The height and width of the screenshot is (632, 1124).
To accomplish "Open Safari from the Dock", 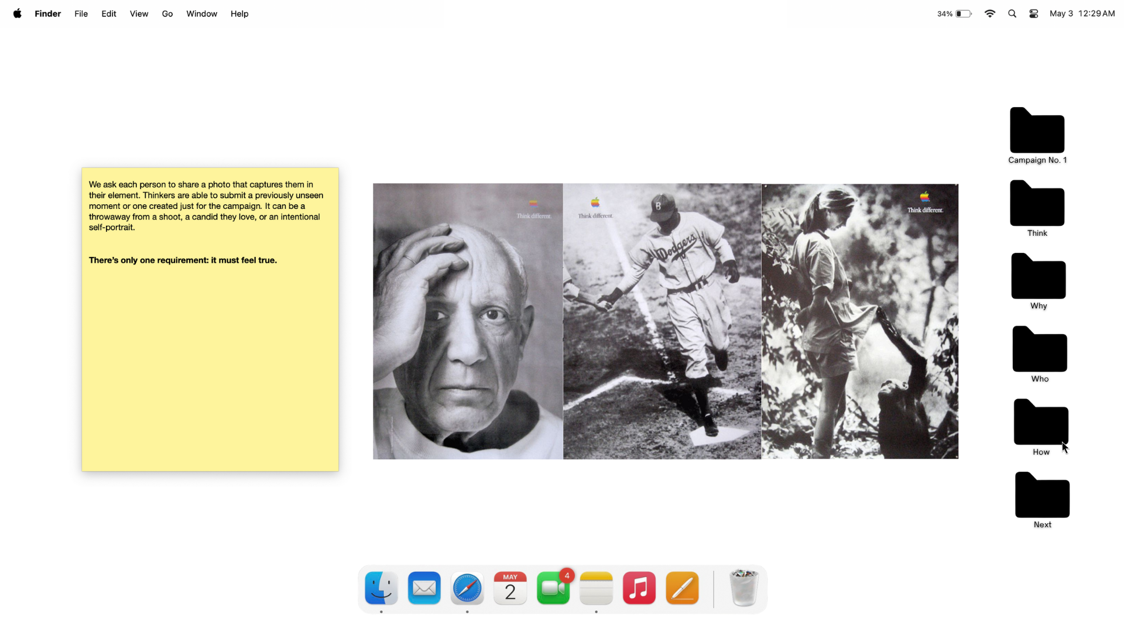I will [467, 588].
